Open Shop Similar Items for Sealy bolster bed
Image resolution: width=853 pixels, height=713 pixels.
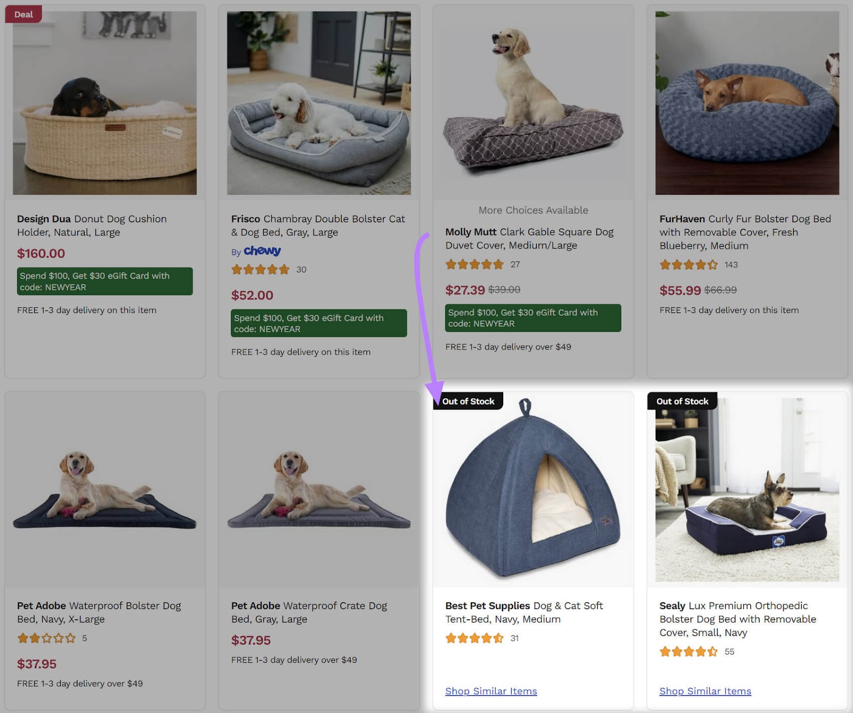tap(705, 691)
